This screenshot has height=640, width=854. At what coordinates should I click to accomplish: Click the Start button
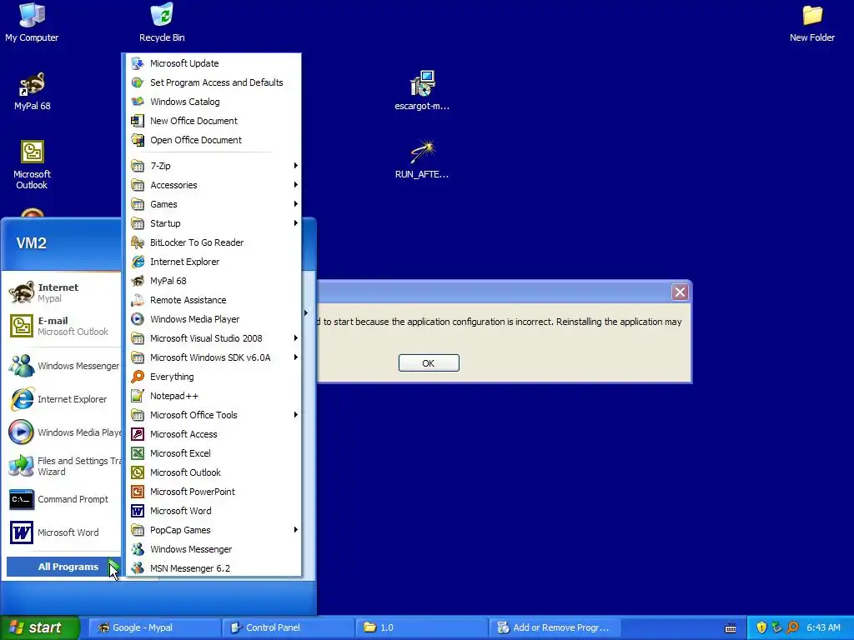40,627
